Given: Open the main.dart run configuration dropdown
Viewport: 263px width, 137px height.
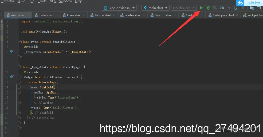Looking at the screenshot, I should click(x=155, y=8).
